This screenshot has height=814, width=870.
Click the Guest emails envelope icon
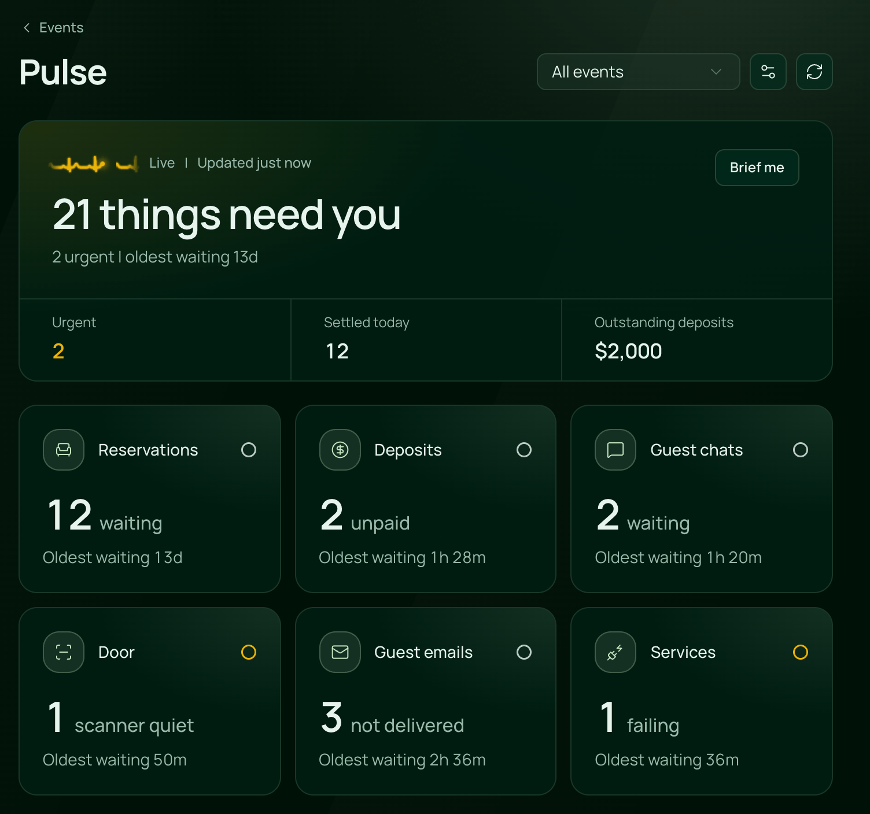pyautogui.click(x=340, y=652)
